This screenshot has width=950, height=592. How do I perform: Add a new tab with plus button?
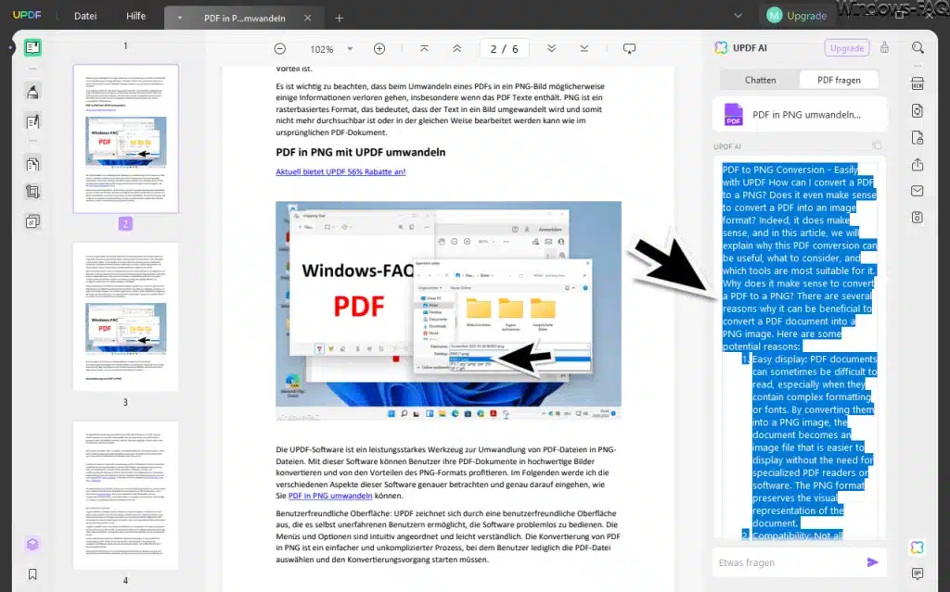coord(340,19)
